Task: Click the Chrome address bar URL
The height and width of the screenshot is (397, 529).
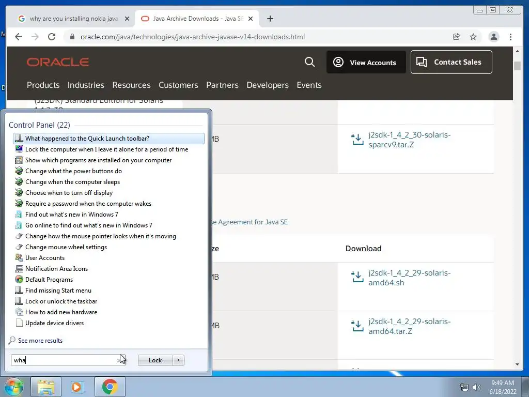Action: point(192,37)
